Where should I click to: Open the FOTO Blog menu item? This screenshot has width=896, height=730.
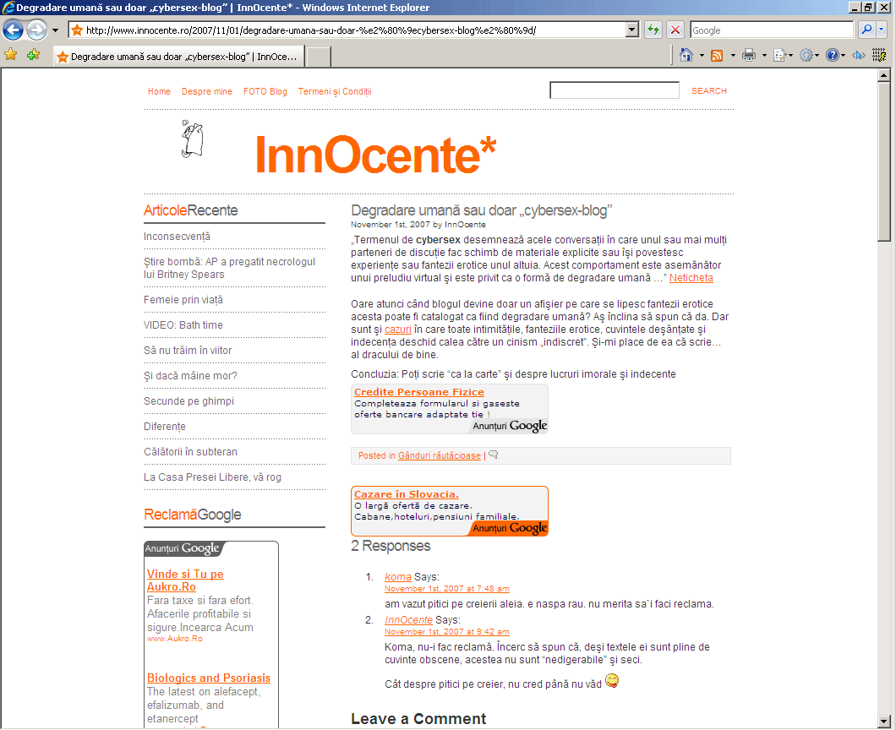pos(265,91)
